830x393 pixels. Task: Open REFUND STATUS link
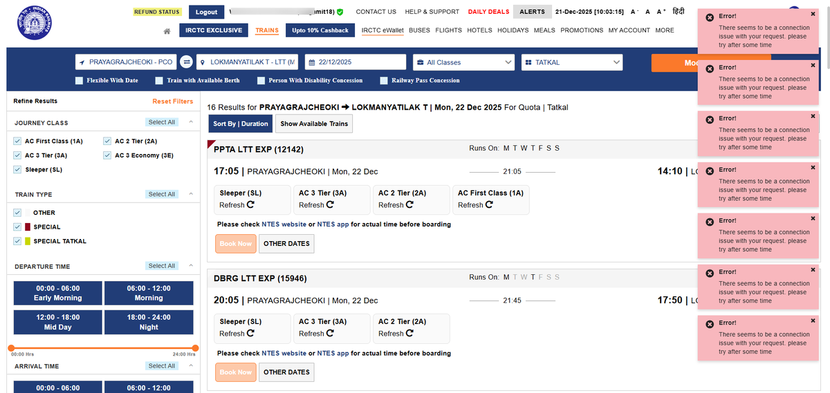pos(157,12)
